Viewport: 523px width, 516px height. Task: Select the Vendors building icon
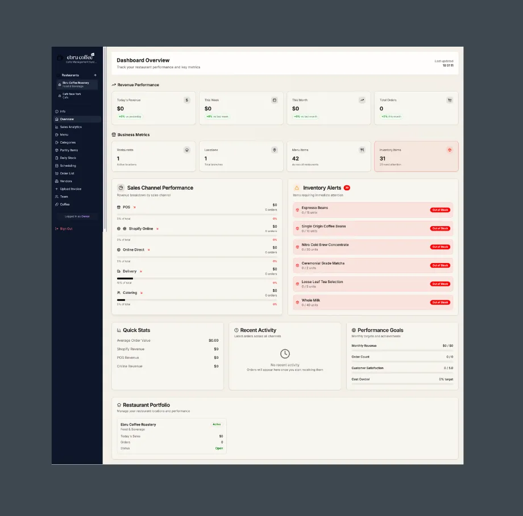pyautogui.click(x=56, y=181)
